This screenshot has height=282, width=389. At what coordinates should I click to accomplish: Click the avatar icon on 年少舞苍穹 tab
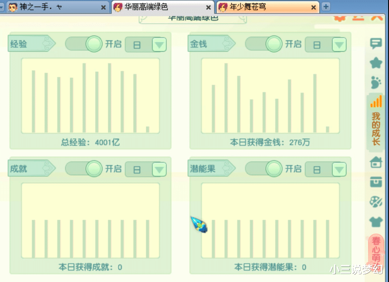pyautogui.click(x=223, y=7)
